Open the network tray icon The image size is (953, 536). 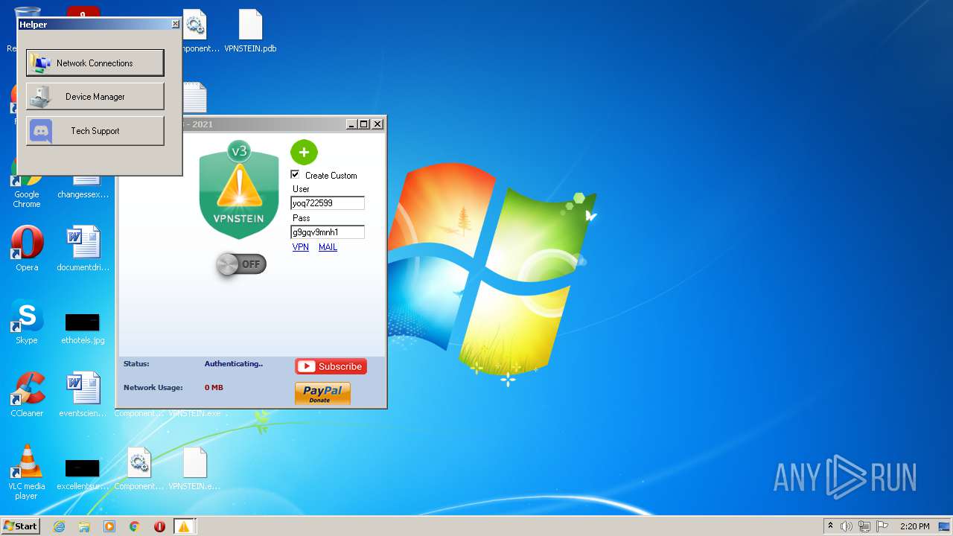pos(864,526)
